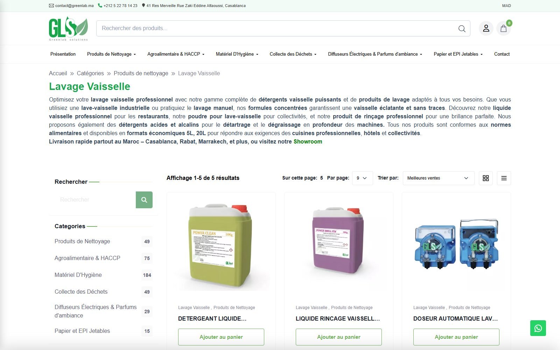
Task: Click the phone number +212 5 22 78 14 23
Action: [x=118, y=6]
